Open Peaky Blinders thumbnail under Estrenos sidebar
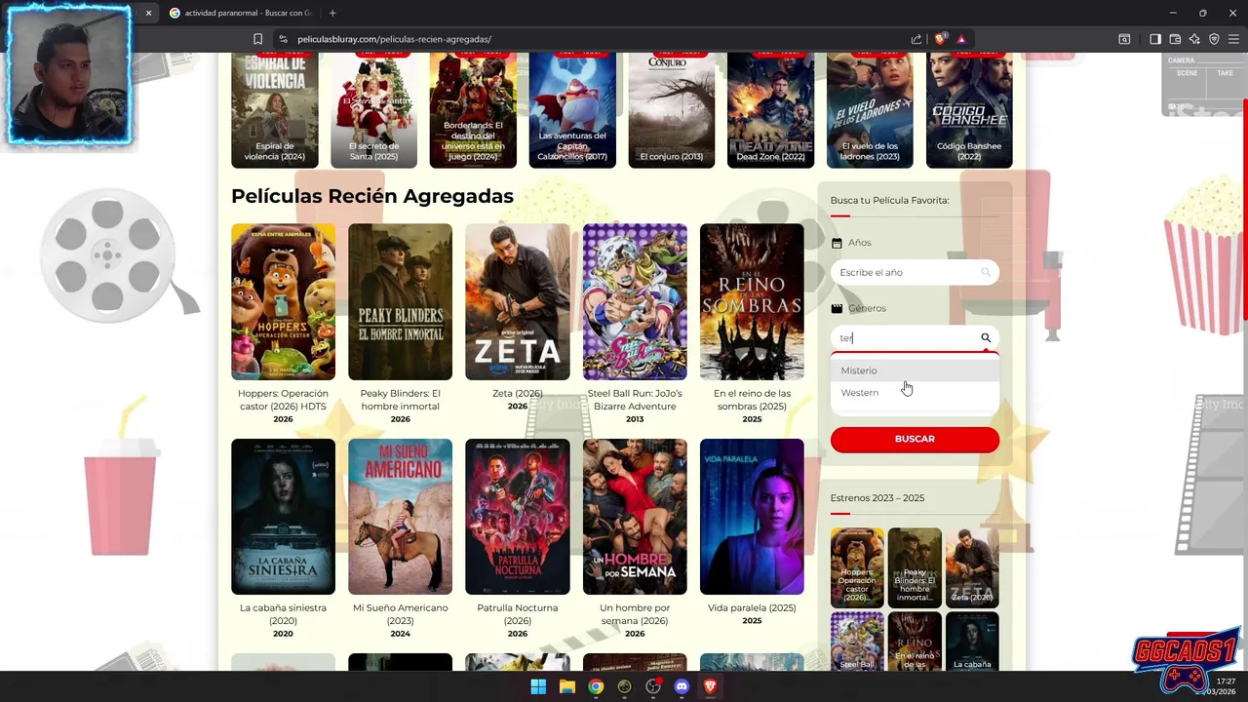The image size is (1248, 702). 915,567
